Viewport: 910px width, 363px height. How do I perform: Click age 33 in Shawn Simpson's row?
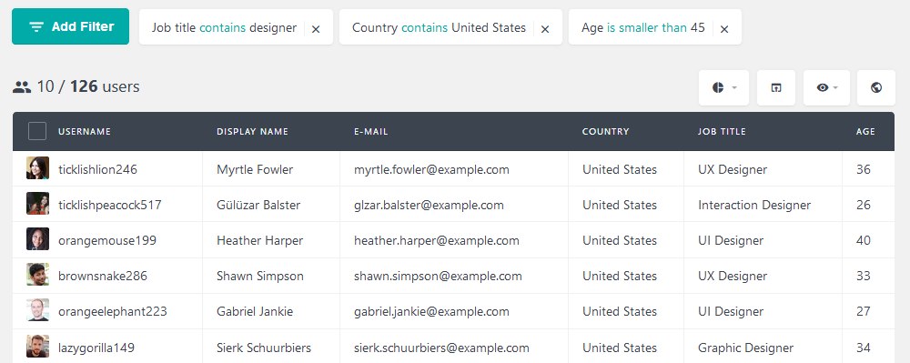click(864, 276)
